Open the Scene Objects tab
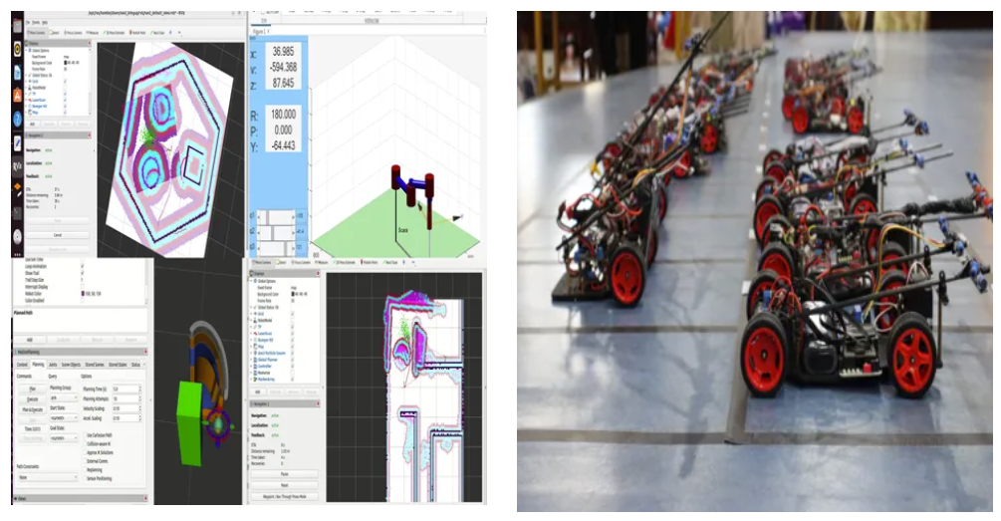This screenshot has width=1001, height=521. point(71,365)
